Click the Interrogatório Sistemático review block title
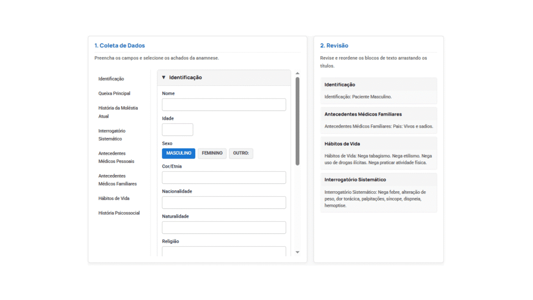 coord(355,180)
